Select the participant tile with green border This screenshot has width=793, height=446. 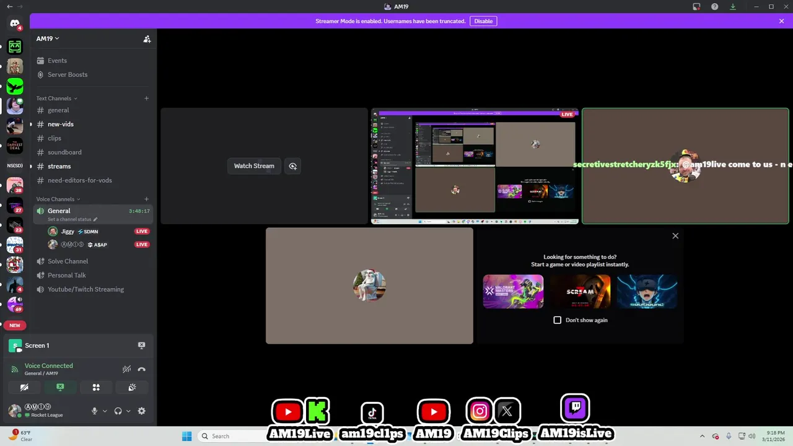point(685,166)
